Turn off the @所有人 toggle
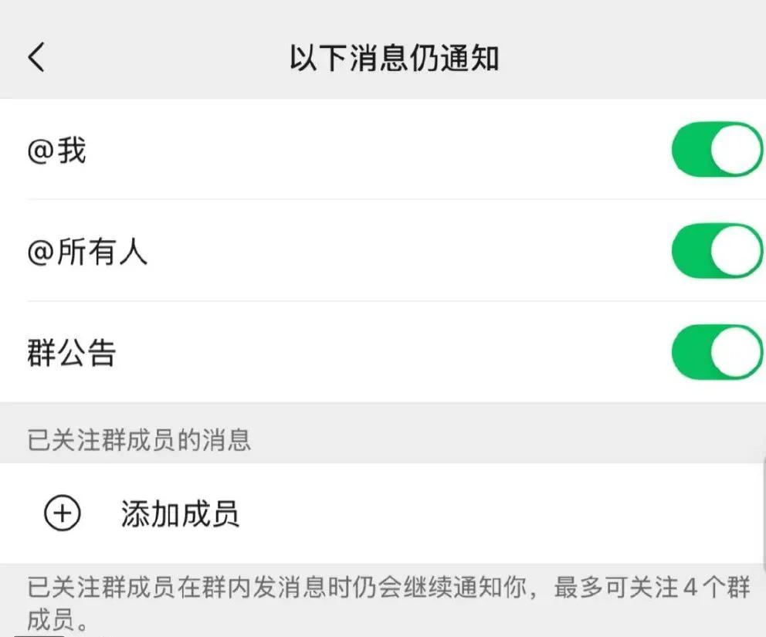The height and width of the screenshot is (637, 766). point(717,251)
